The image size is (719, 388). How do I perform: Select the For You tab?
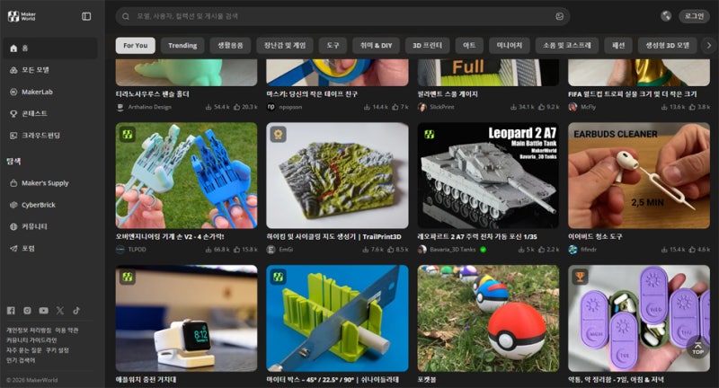tap(136, 45)
